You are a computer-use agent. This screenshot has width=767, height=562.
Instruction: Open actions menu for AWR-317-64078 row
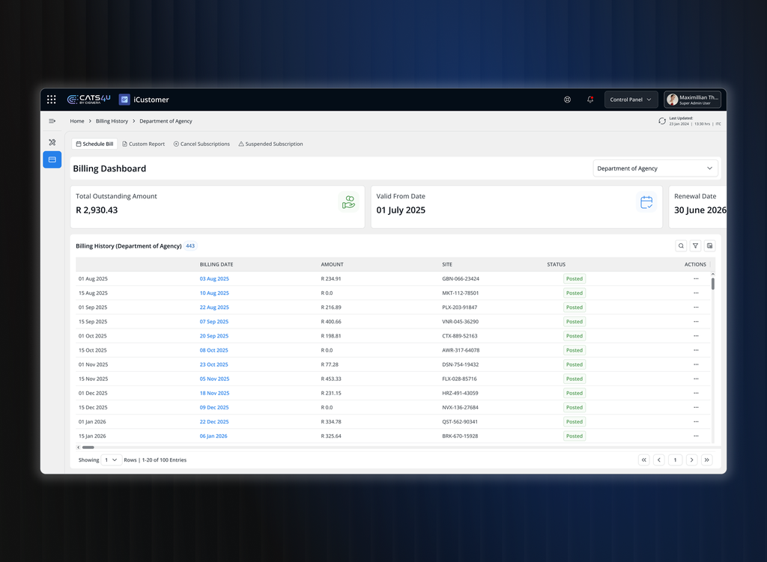click(x=696, y=350)
